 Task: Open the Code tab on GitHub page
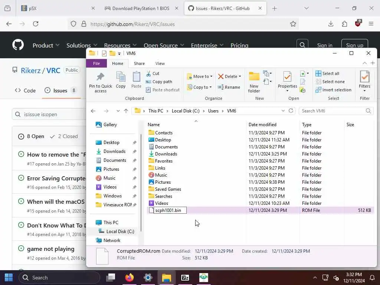click(25, 91)
